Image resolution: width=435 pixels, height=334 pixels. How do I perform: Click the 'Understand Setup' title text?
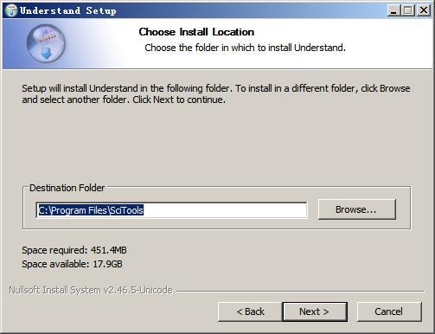tap(68, 11)
